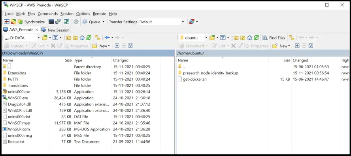Click remote Invert Selection icon
This screenshot has height=156, width=351.
click(x=311, y=46)
